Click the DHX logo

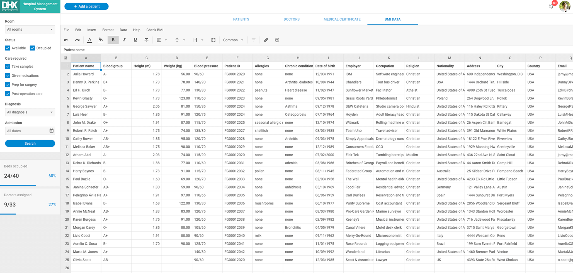pyautogui.click(x=10, y=6)
